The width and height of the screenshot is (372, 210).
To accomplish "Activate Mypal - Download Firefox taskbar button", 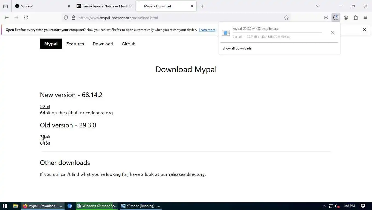I will (43, 206).
